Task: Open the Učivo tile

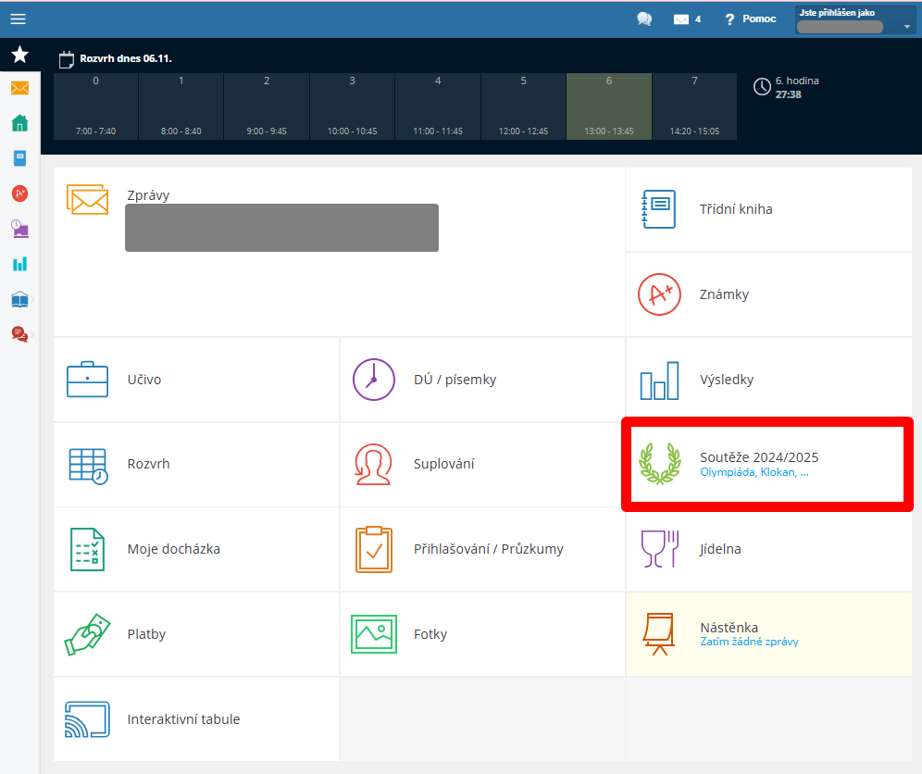Action: [x=196, y=380]
